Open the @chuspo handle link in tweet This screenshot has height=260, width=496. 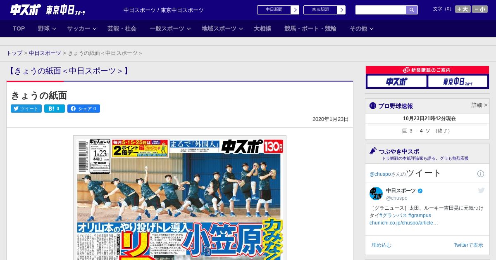tap(397, 198)
